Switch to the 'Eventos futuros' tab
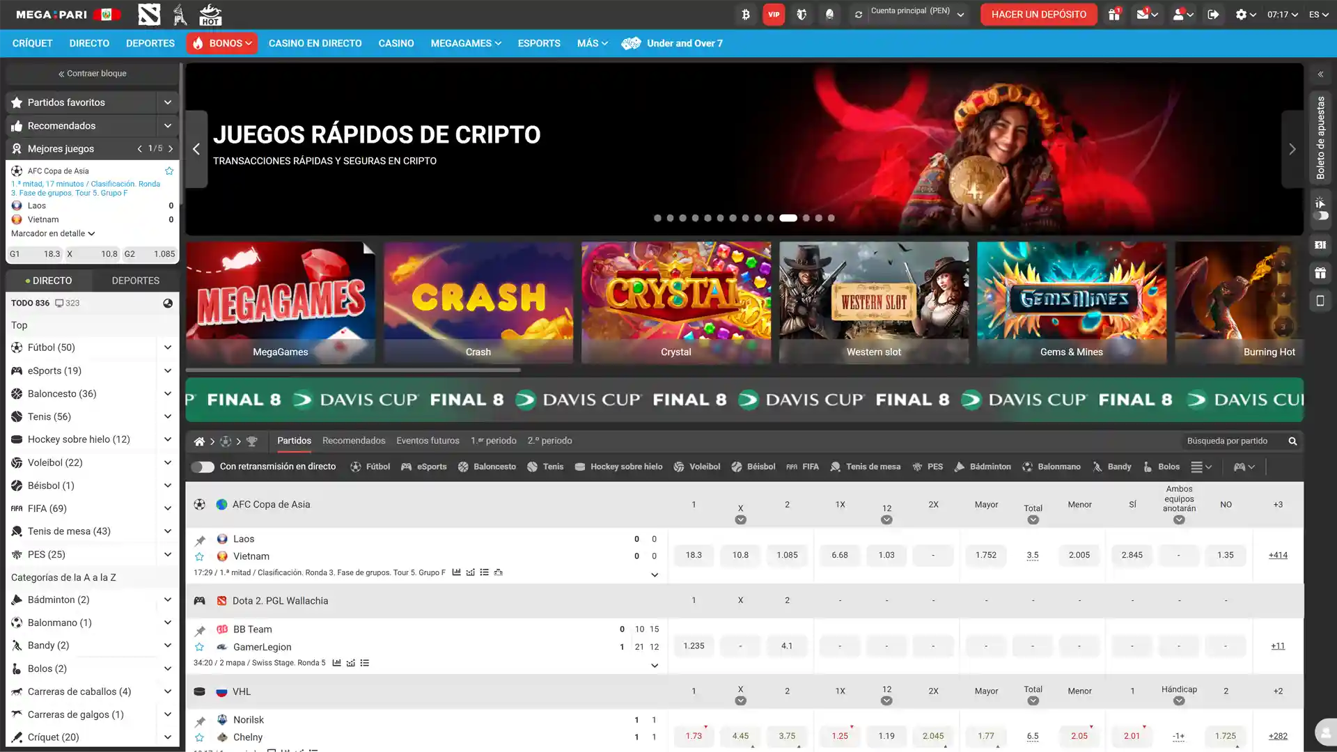1337x752 pixels. 428,440
